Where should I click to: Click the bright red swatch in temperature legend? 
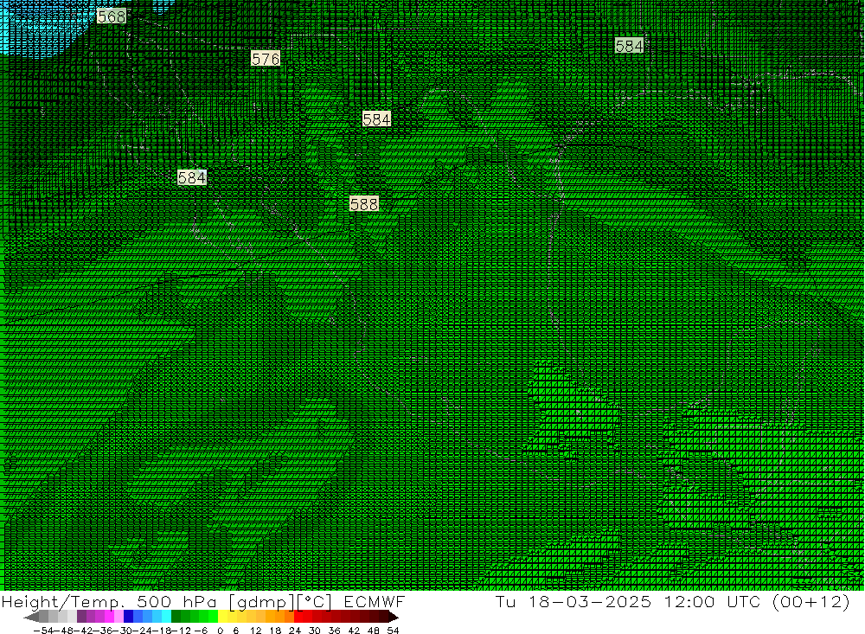pyautogui.click(x=298, y=617)
